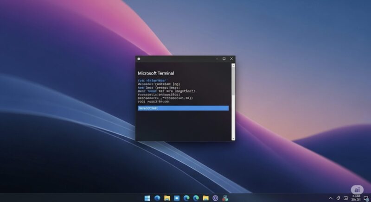Maximize the Microsoft Terminal window
Viewport: 371px width, 202px height.
pyautogui.click(x=224, y=58)
